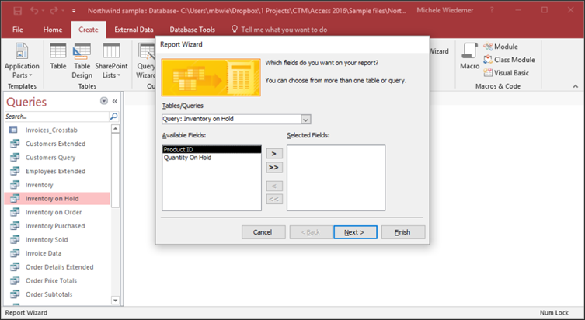This screenshot has height=320, width=585.
Task: Switch to the Home ribbon tab
Action: point(53,30)
